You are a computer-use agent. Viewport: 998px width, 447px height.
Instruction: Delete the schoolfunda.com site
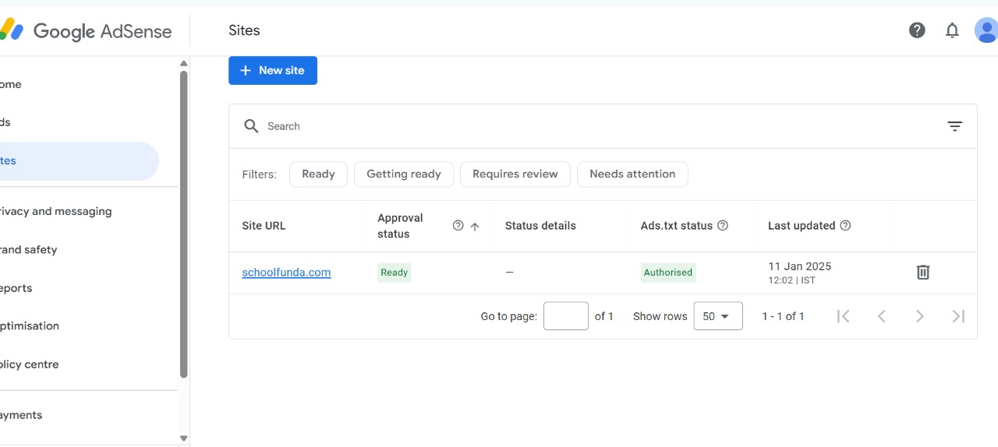click(923, 272)
